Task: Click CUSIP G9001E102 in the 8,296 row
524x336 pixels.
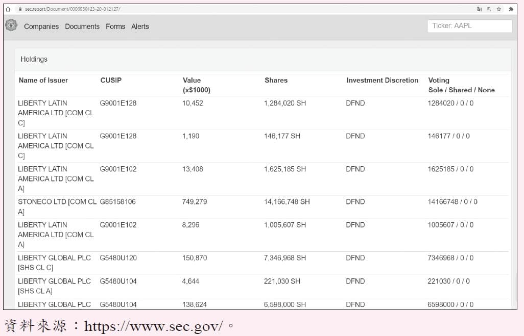Action: [x=118, y=225]
